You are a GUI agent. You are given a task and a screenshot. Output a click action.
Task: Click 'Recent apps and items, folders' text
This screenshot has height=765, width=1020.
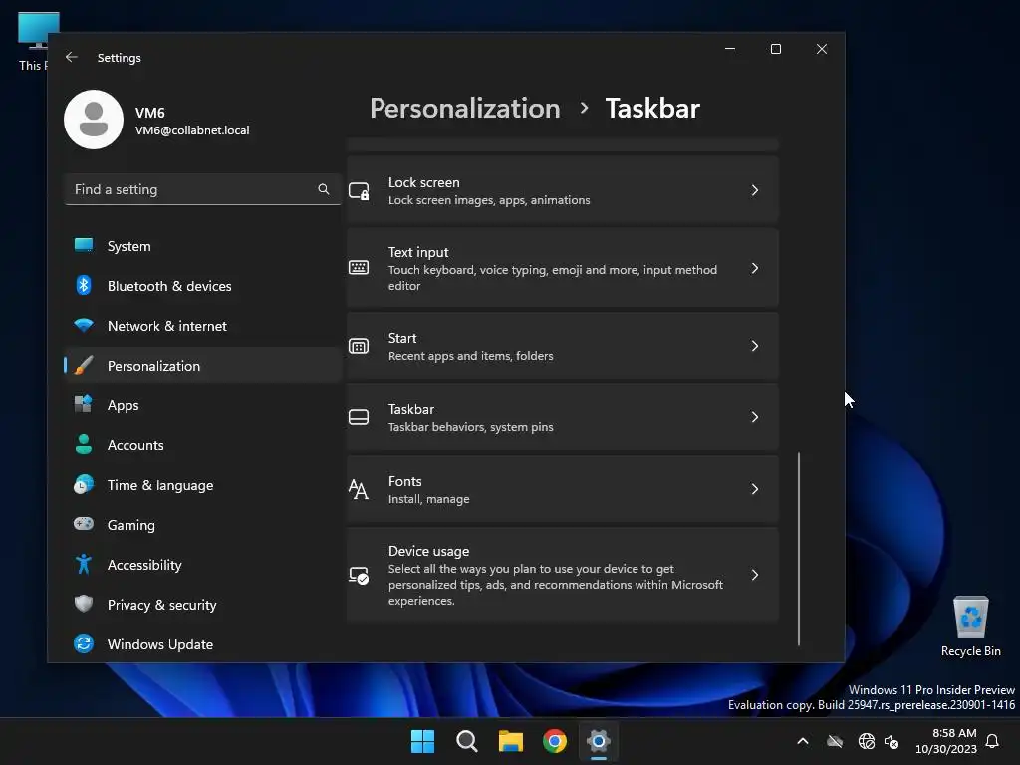coord(470,356)
